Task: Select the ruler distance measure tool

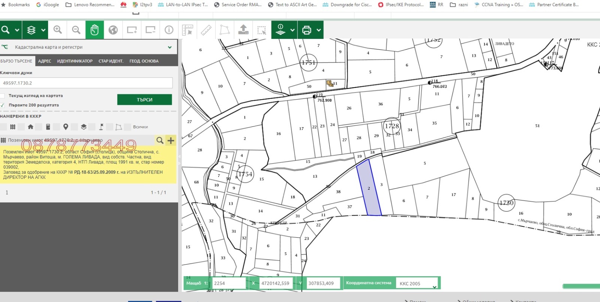Action: (x=206, y=30)
